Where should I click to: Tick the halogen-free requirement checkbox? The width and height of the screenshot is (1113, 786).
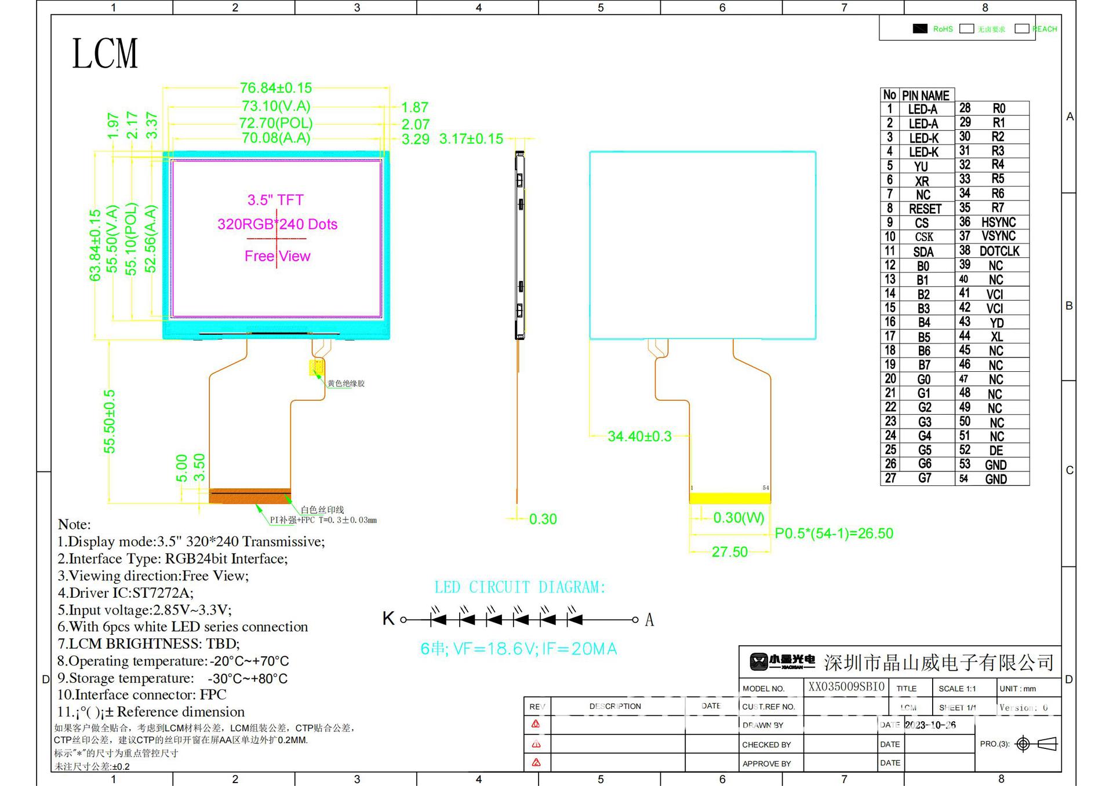point(966,29)
